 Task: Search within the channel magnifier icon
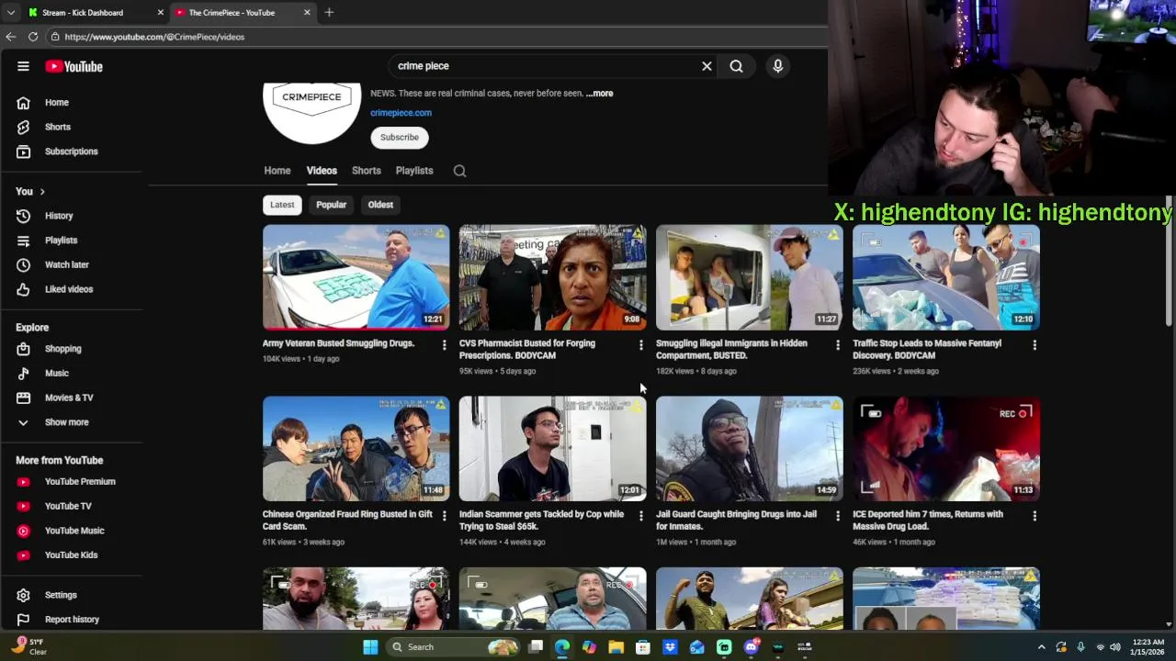(459, 171)
